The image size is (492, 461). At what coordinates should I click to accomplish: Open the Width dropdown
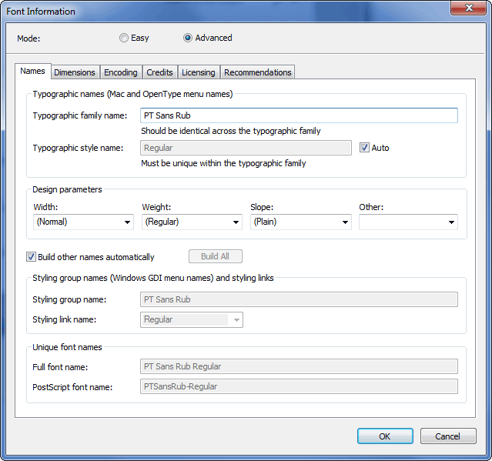[83, 222]
